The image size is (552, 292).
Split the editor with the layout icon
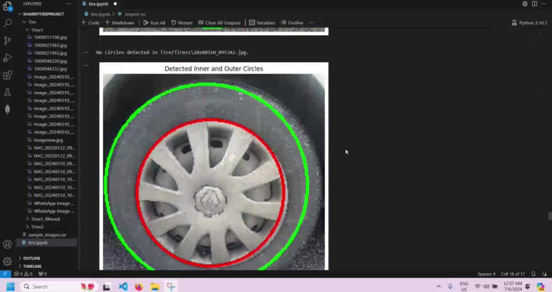point(534,4)
